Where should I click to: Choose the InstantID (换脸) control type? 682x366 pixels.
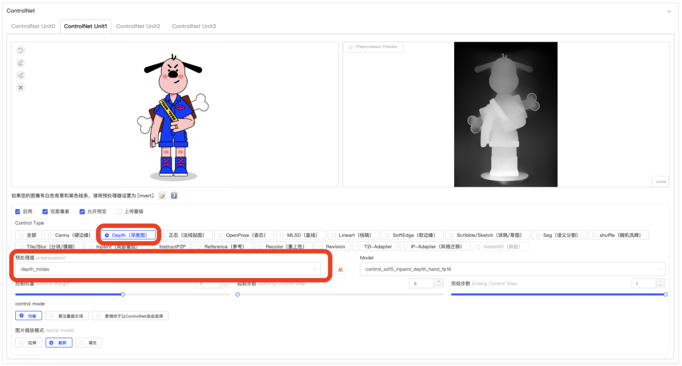500,247
